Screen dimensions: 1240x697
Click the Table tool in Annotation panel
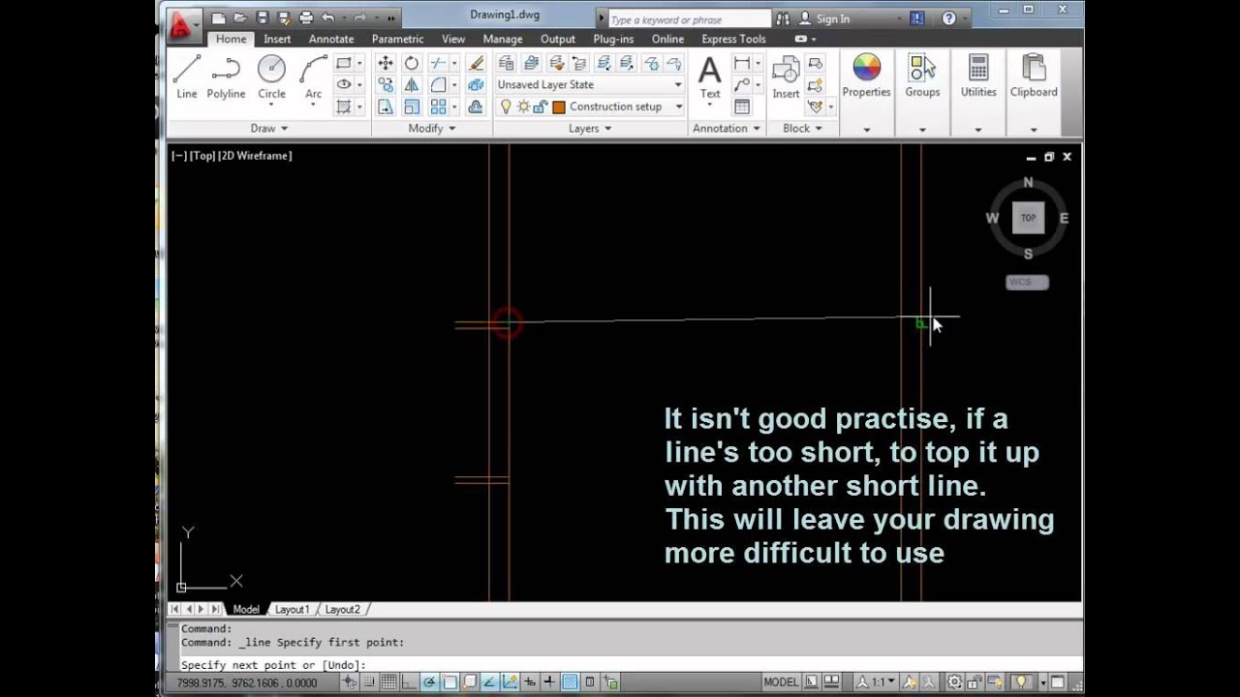pyautogui.click(x=742, y=106)
